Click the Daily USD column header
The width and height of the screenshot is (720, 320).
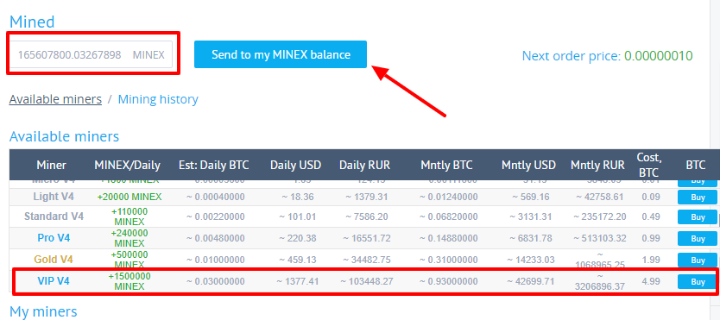(296, 165)
